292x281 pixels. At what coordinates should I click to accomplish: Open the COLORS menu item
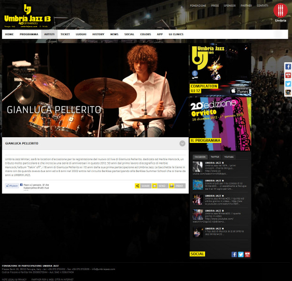tap(146, 34)
